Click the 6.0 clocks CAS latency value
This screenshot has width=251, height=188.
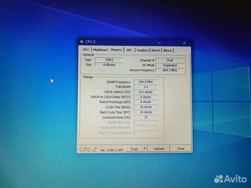point(146,92)
